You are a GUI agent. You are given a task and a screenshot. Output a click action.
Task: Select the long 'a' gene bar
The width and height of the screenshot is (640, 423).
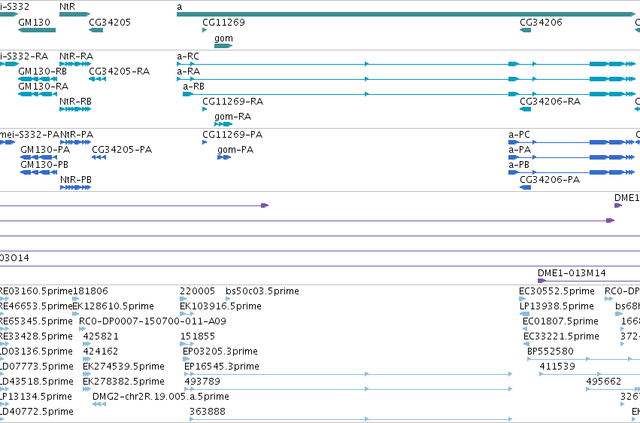pos(406,14)
